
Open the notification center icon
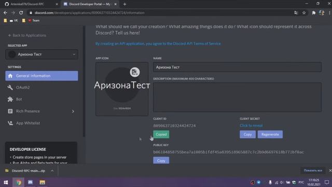tap(327, 182)
